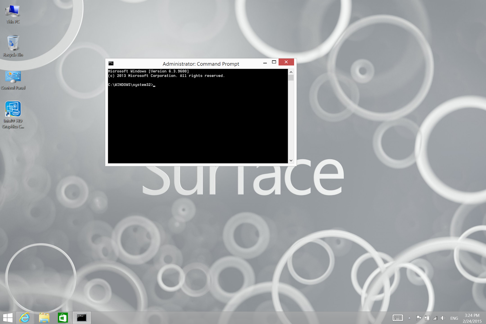Viewport: 486px width, 324px height.
Task: Click the Administrator: Command Prompt title text
Action: 201,64
